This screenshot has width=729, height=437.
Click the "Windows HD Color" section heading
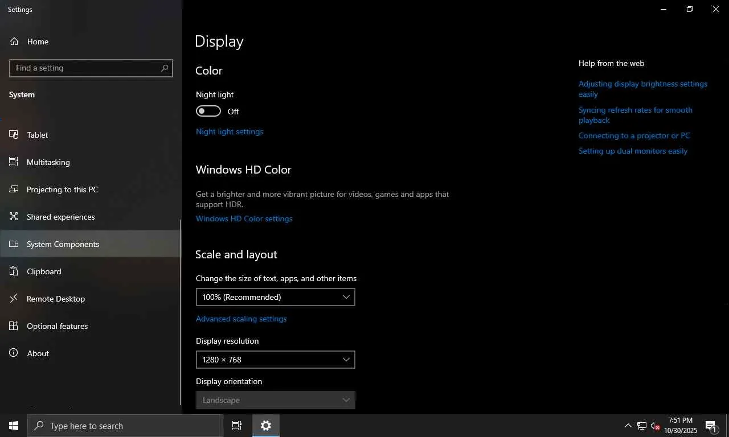[x=244, y=170]
